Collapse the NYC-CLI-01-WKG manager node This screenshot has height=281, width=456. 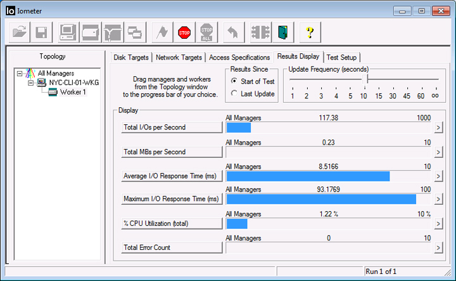point(30,82)
